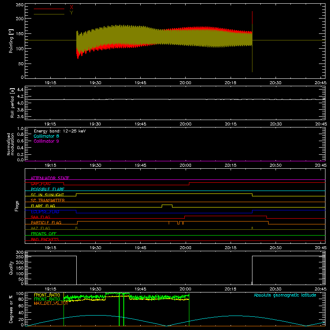This screenshot has width=330, height=330.
Task: Click the GAP_FLAG label
Action: point(40,184)
